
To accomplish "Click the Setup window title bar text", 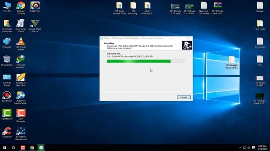I will (x=133, y=38).
